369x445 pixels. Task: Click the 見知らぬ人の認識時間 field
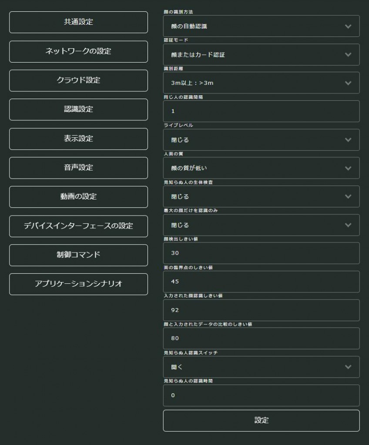coord(261,395)
